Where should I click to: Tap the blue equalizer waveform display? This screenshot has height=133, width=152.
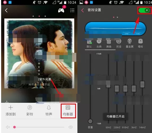115,29
